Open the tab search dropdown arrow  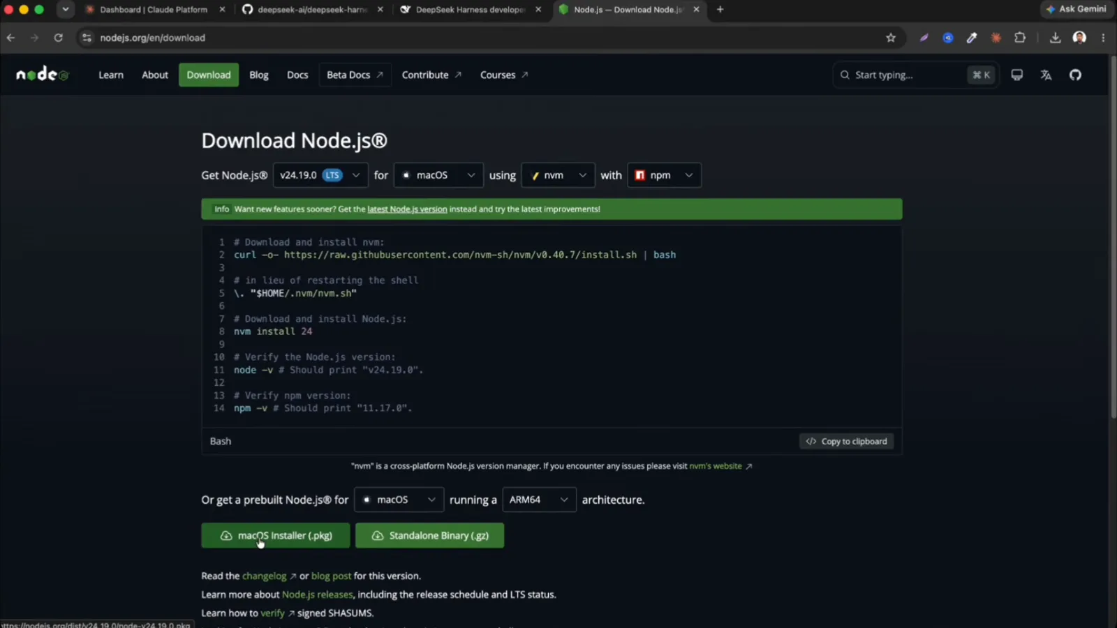65,10
